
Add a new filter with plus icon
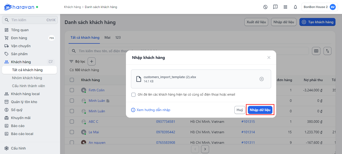coord(91,61)
